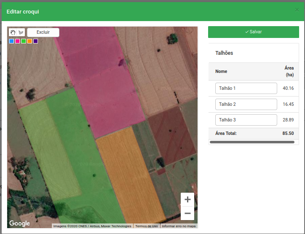The height and width of the screenshot is (234, 305).
Task: Close the Editar croqui dialog
Action: [297, 10]
